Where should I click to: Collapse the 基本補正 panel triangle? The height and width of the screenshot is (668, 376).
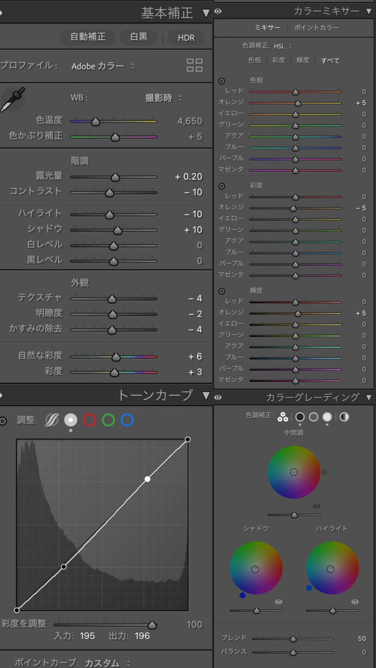[206, 13]
